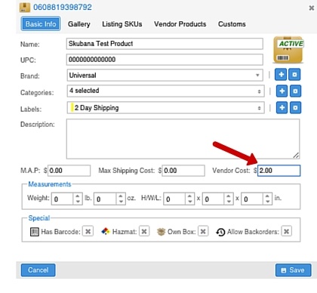Open the Listing SKUs tab
Screen dimensions: 317x293
tap(122, 24)
